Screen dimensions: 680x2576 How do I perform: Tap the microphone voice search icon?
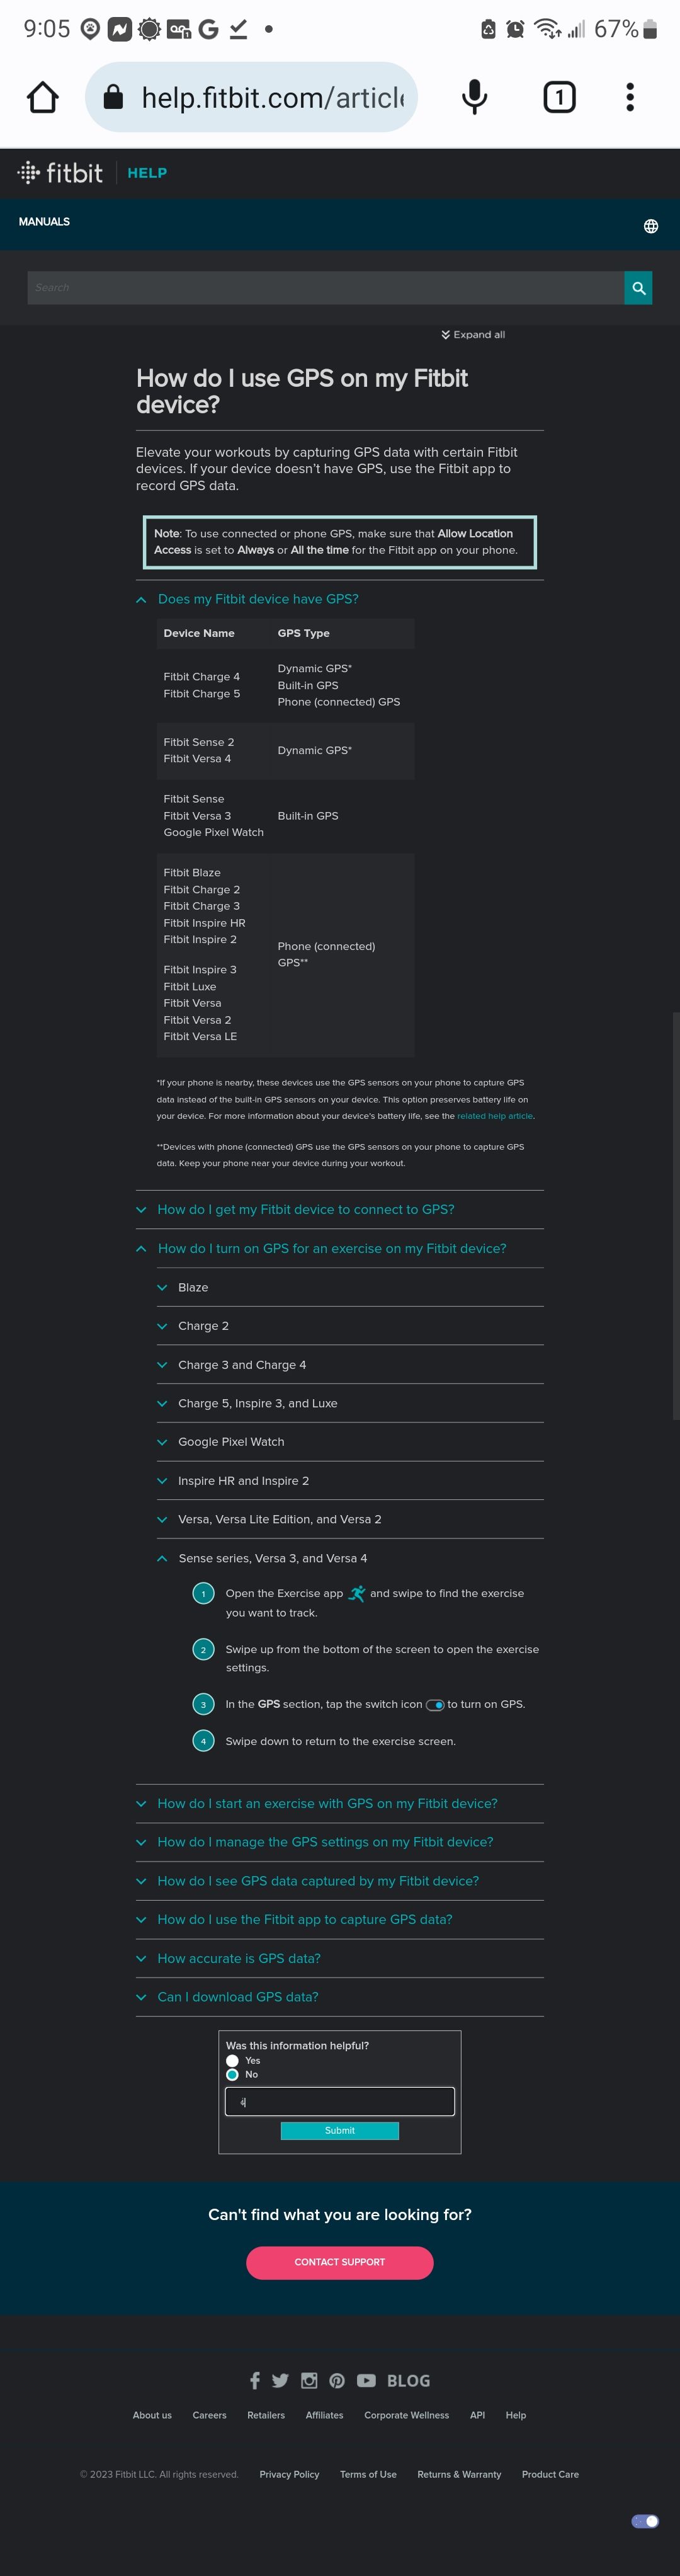coord(475,97)
